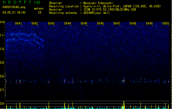Click the 0.8 kHz axis label
Screen dimensions: 172x109
click(x=2, y=76)
